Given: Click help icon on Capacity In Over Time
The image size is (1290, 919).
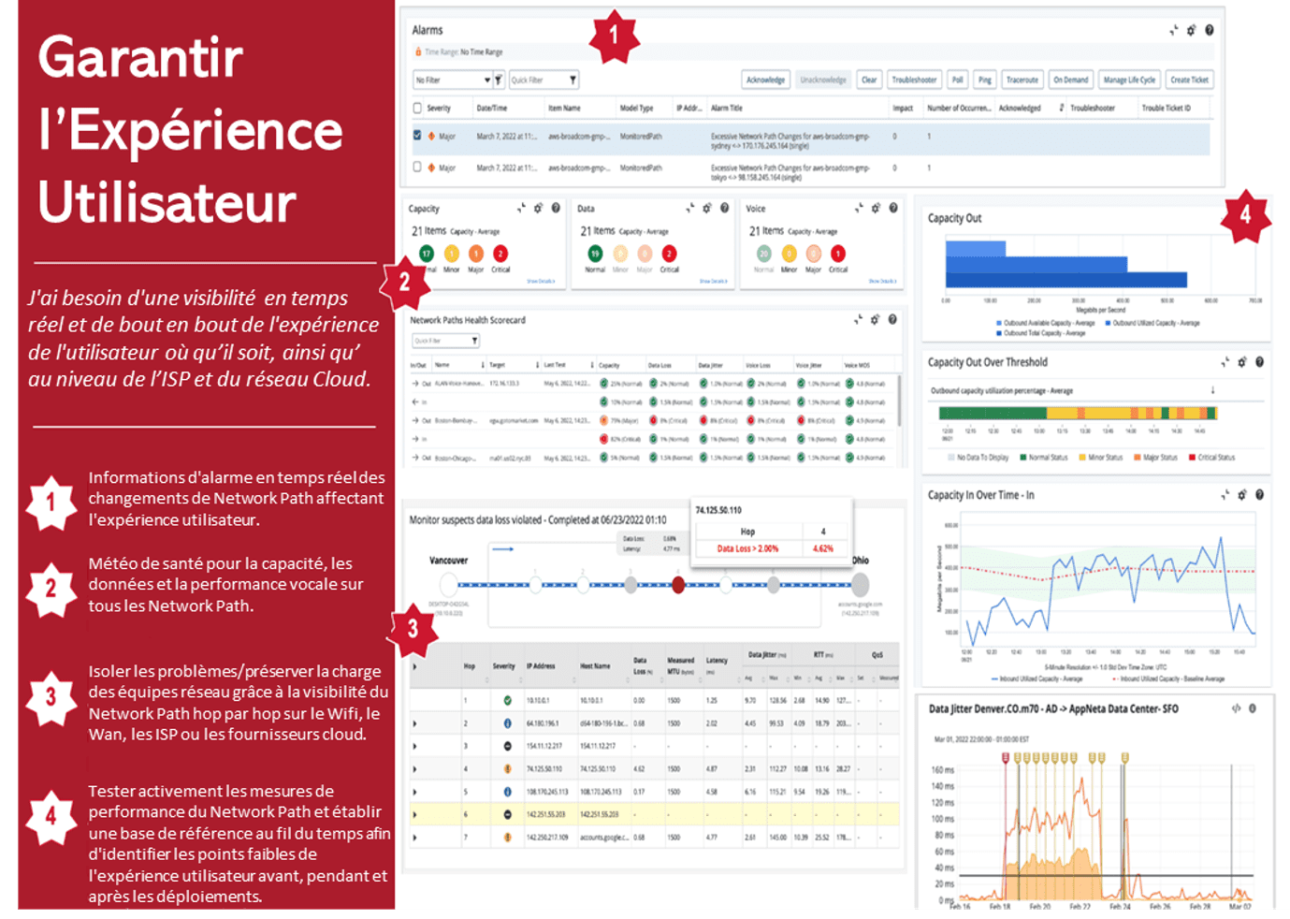Looking at the screenshot, I should point(1259,495).
